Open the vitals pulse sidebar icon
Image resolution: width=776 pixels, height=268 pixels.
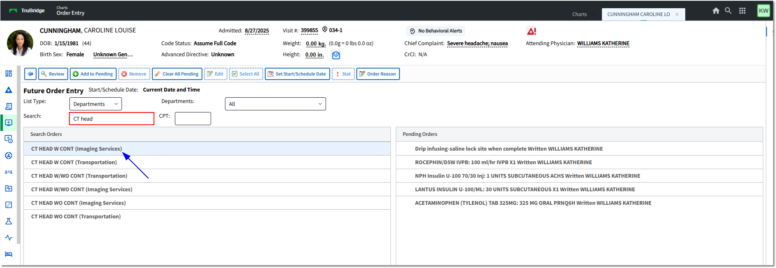[9, 238]
